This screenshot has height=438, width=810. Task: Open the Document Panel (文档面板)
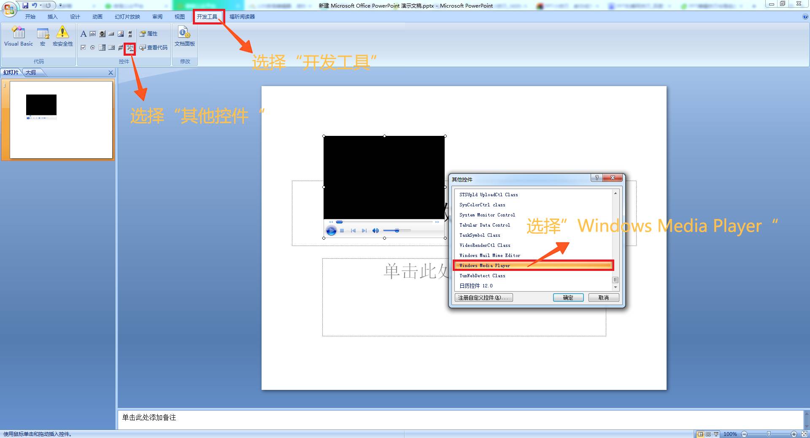185,36
